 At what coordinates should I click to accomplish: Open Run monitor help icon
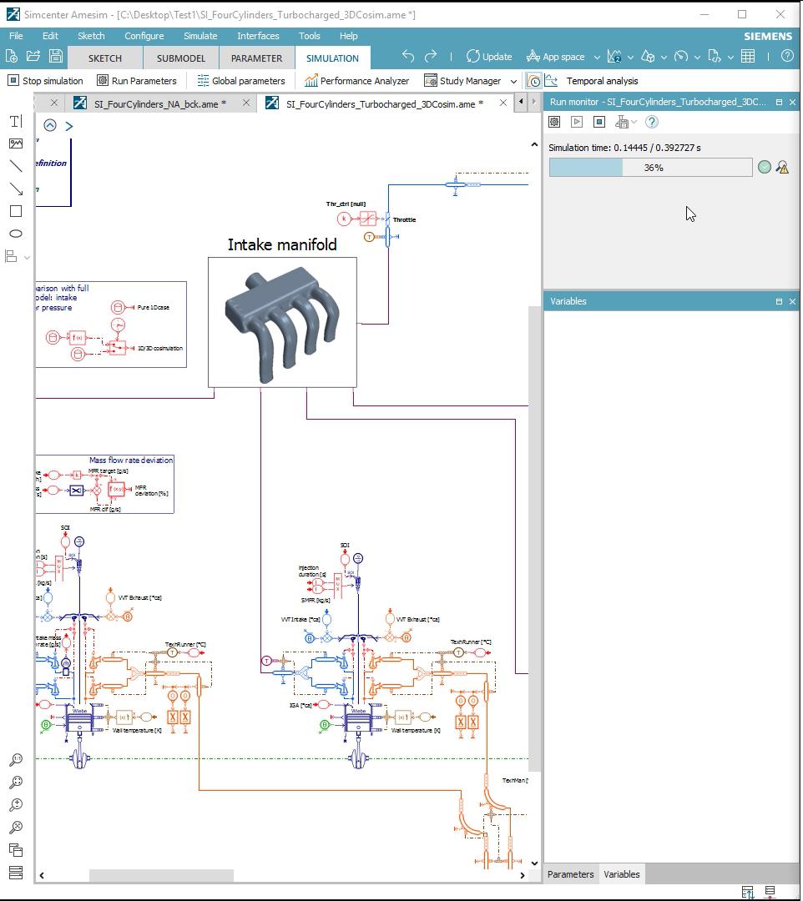click(651, 122)
